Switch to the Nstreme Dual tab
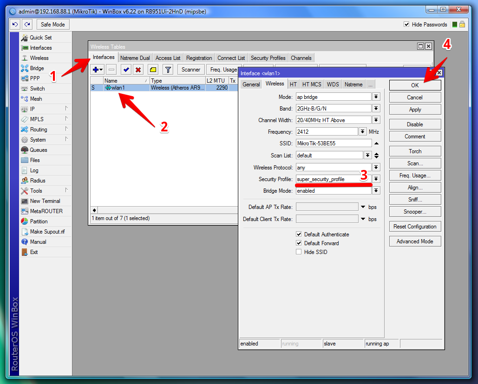 (135, 58)
